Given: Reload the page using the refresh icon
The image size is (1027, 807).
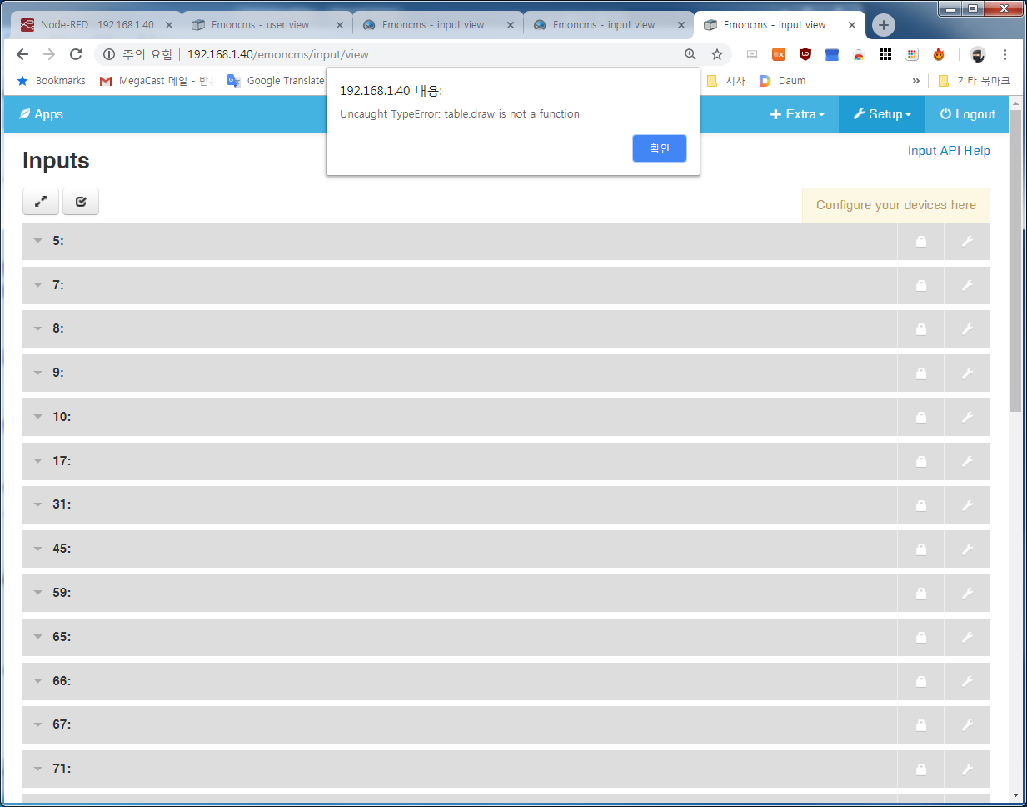Looking at the screenshot, I should pyautogui.click(x=76, y=54).
